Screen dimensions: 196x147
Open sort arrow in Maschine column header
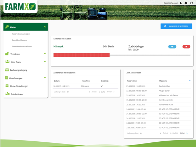[190, 81]
